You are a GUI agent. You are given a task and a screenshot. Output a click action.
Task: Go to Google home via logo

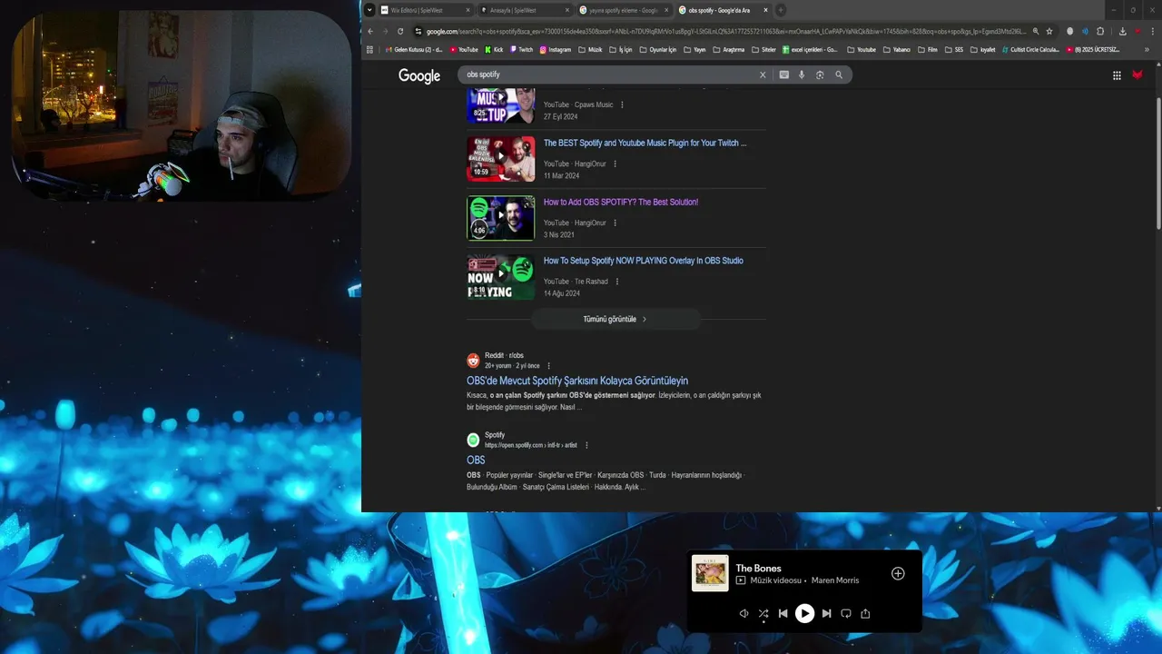(x=419, y=76)
